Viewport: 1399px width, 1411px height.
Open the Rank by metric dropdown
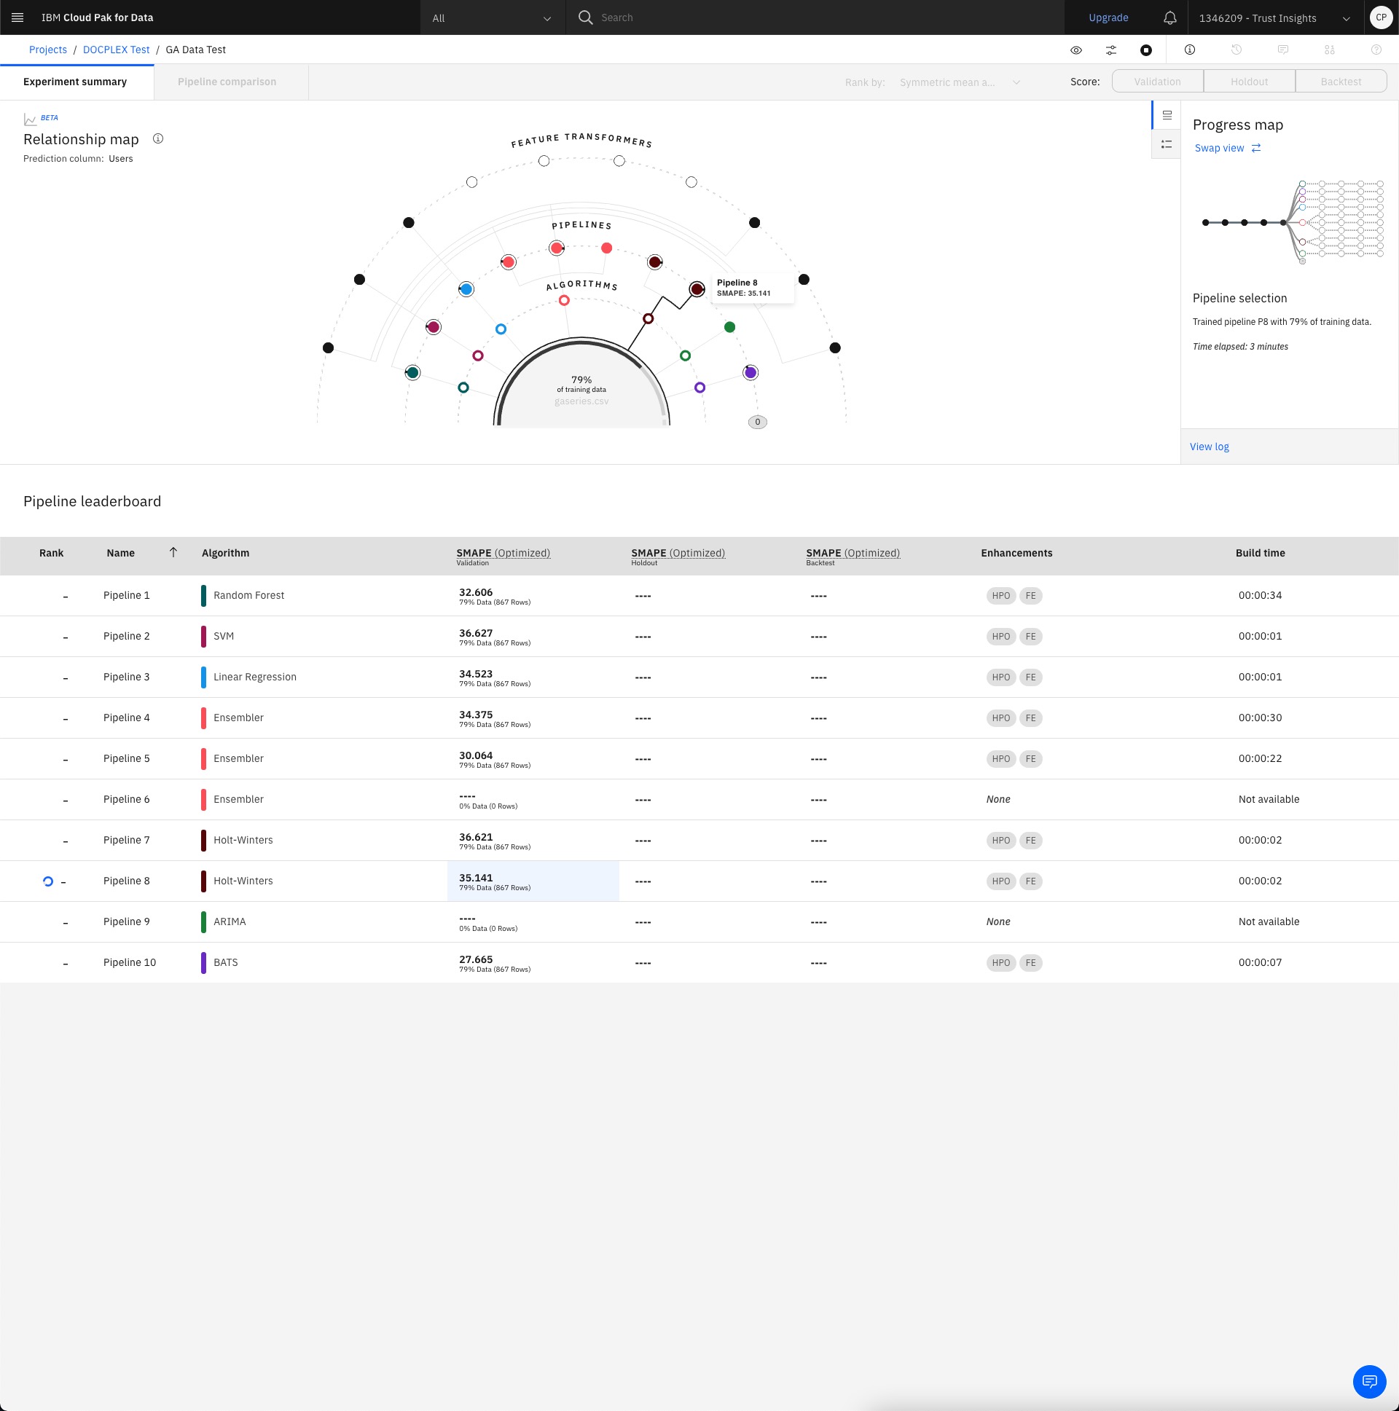[x=959, y=82]
